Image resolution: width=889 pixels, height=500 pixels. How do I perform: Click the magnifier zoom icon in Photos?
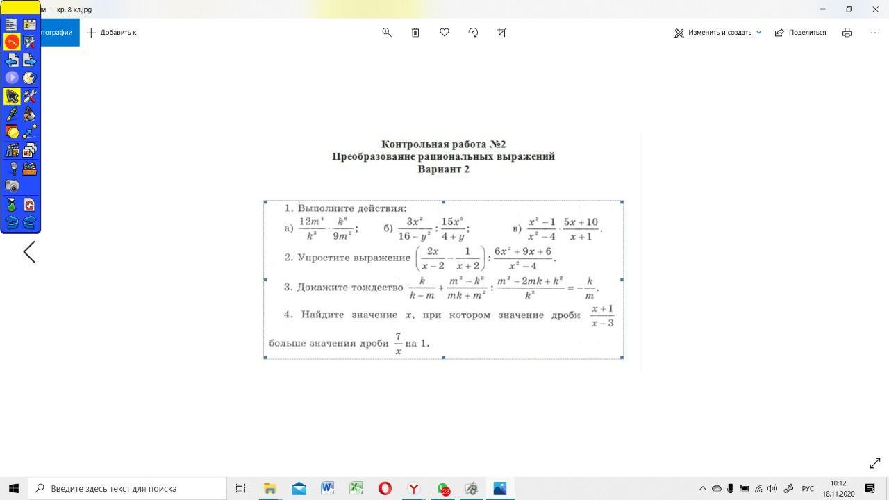coord(387,32)
